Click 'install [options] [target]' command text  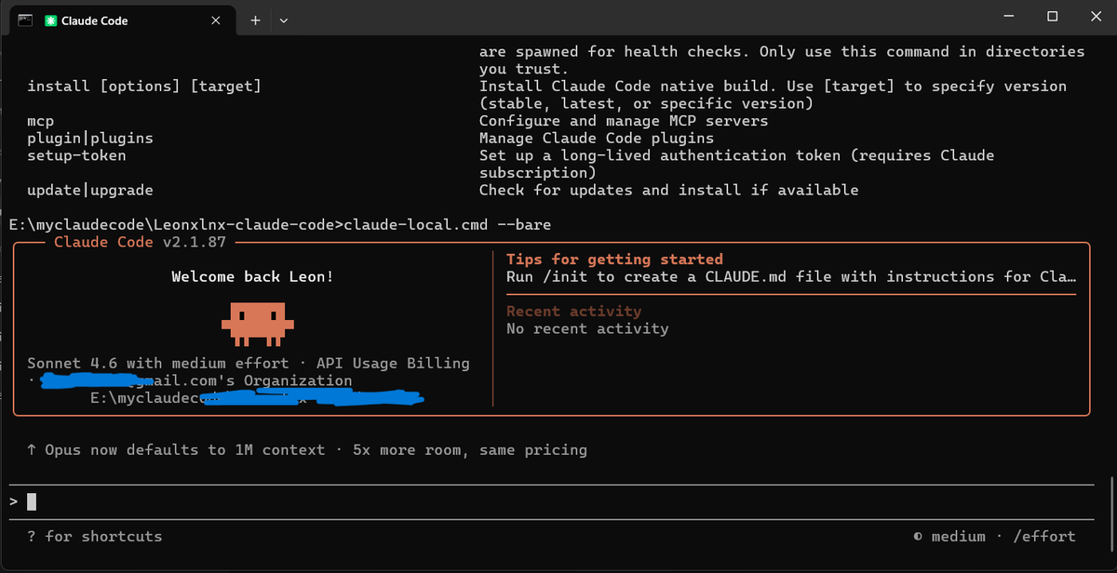(144, 87)
